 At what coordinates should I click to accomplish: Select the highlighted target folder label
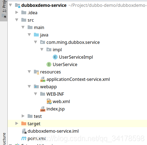pos(34,124)
